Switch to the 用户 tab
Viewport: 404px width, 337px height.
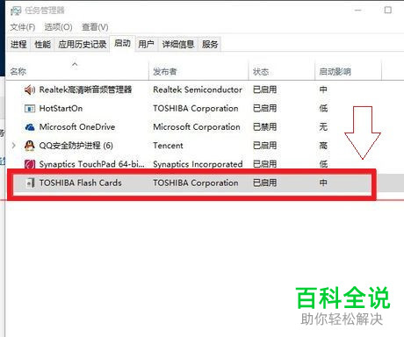point(146,45)
